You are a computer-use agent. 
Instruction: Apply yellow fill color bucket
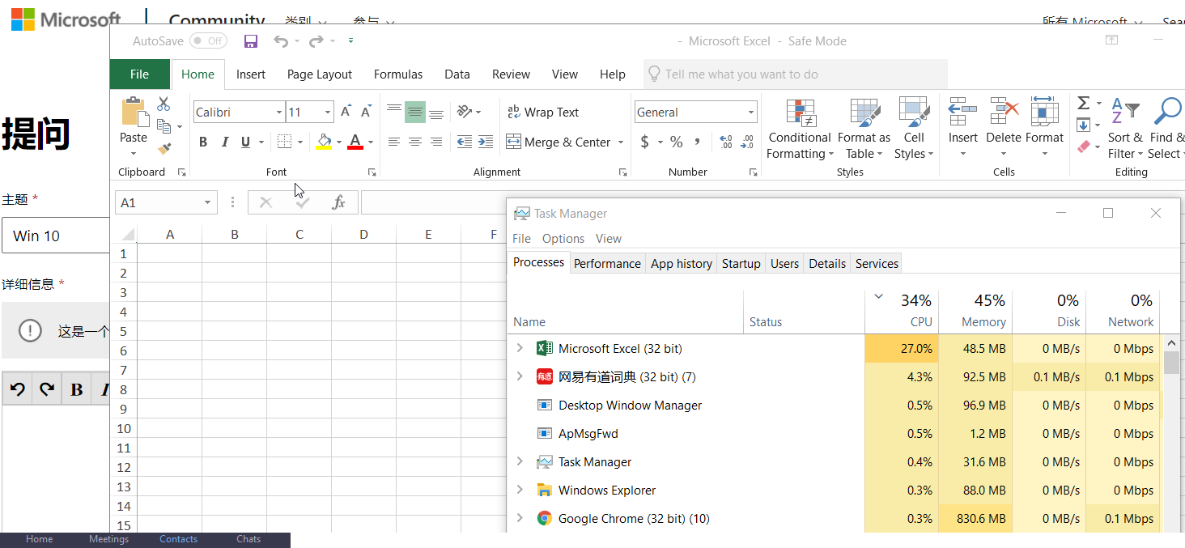click(324, 142)
